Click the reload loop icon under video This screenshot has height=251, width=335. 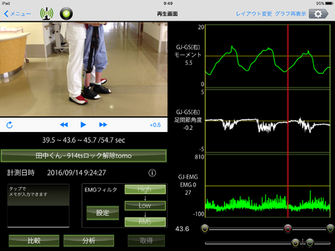click(x=10, y=125)
